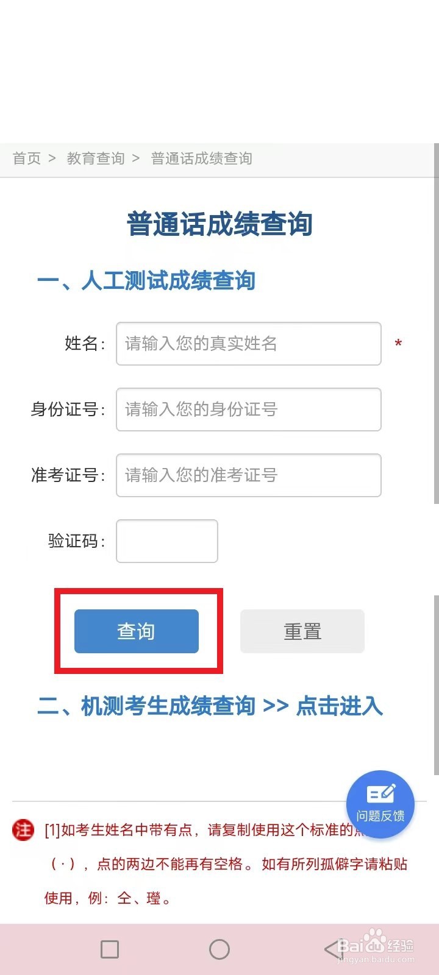
Task: Tap the Android home circle icon
Action: pos(220,949)
